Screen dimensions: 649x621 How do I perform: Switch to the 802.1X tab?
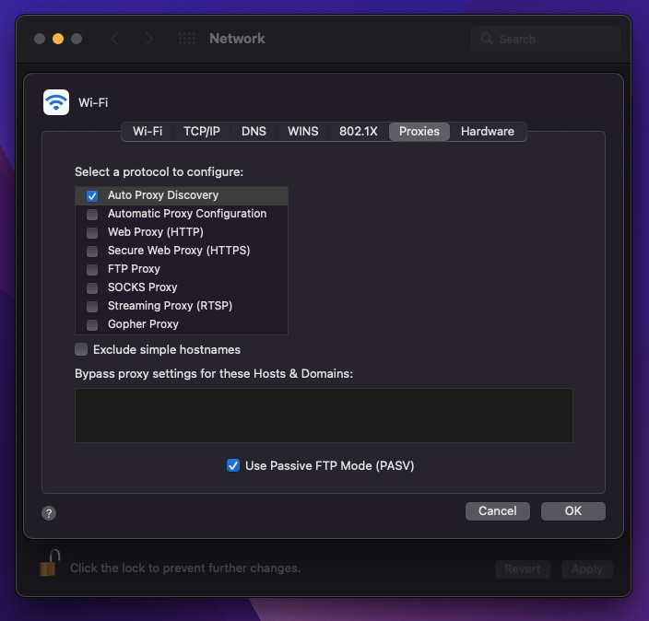[x=358, y=131]
